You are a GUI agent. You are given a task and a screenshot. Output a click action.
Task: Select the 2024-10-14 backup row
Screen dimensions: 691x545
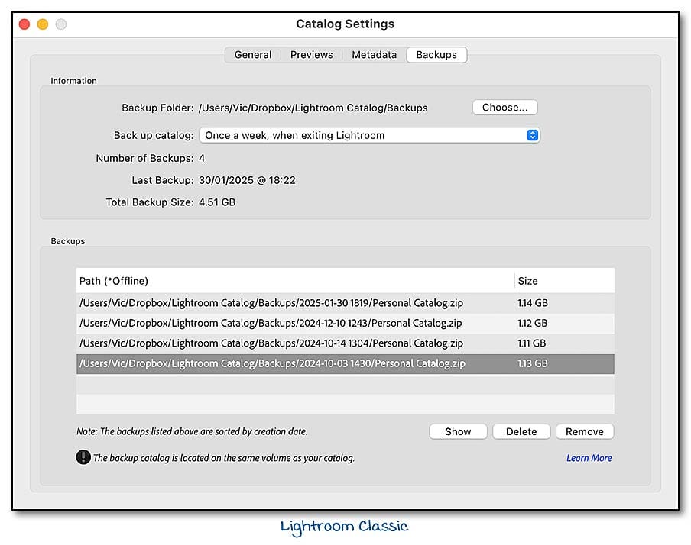click(306, 343)
